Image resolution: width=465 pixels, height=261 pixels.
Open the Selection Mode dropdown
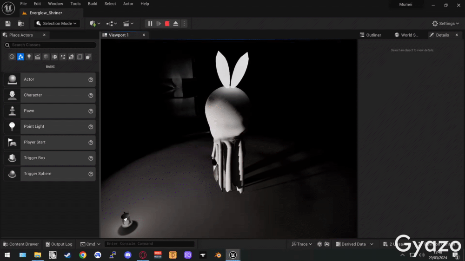pos(57,24)
